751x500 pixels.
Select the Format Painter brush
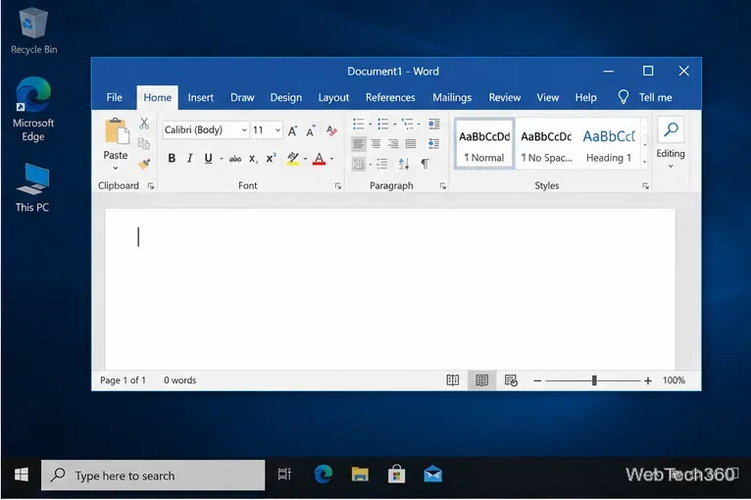[x=144, y=164]
